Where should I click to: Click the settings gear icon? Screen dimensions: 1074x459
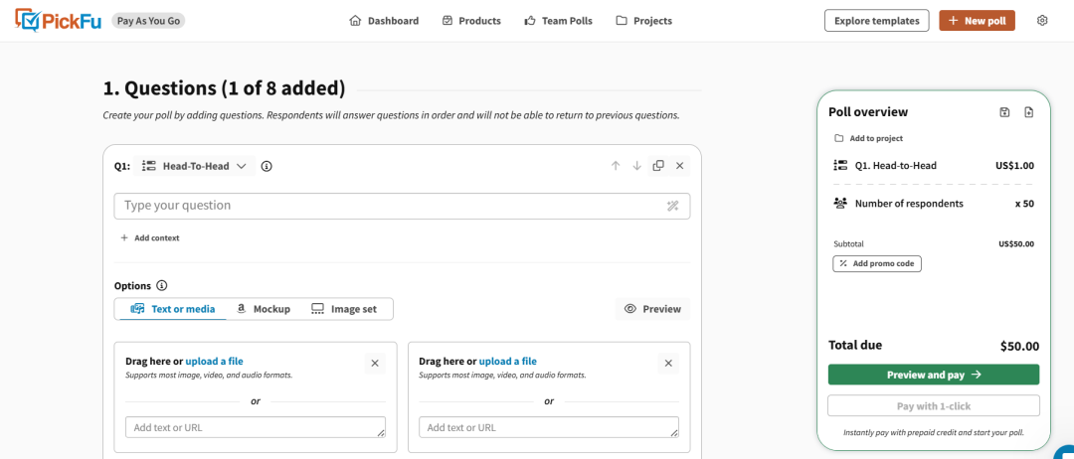tap(1042, 21)
